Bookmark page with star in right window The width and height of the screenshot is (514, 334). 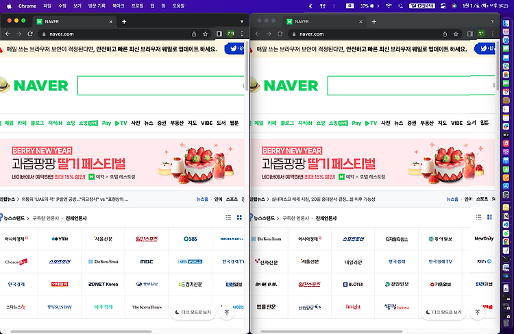[x=456, y=34]
